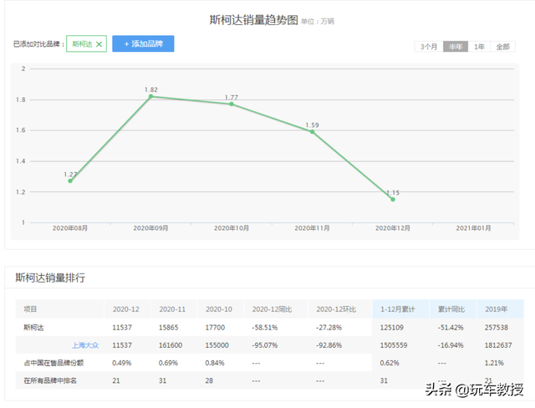Click the 累计同比 column header
535x408 pixels.
click(x=451, y=309)
